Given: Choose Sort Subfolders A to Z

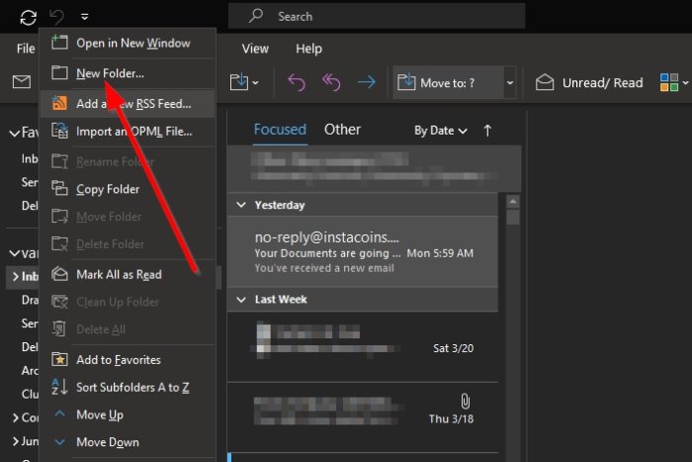Looking at the screenshot, I should click(x=128, y=388).
